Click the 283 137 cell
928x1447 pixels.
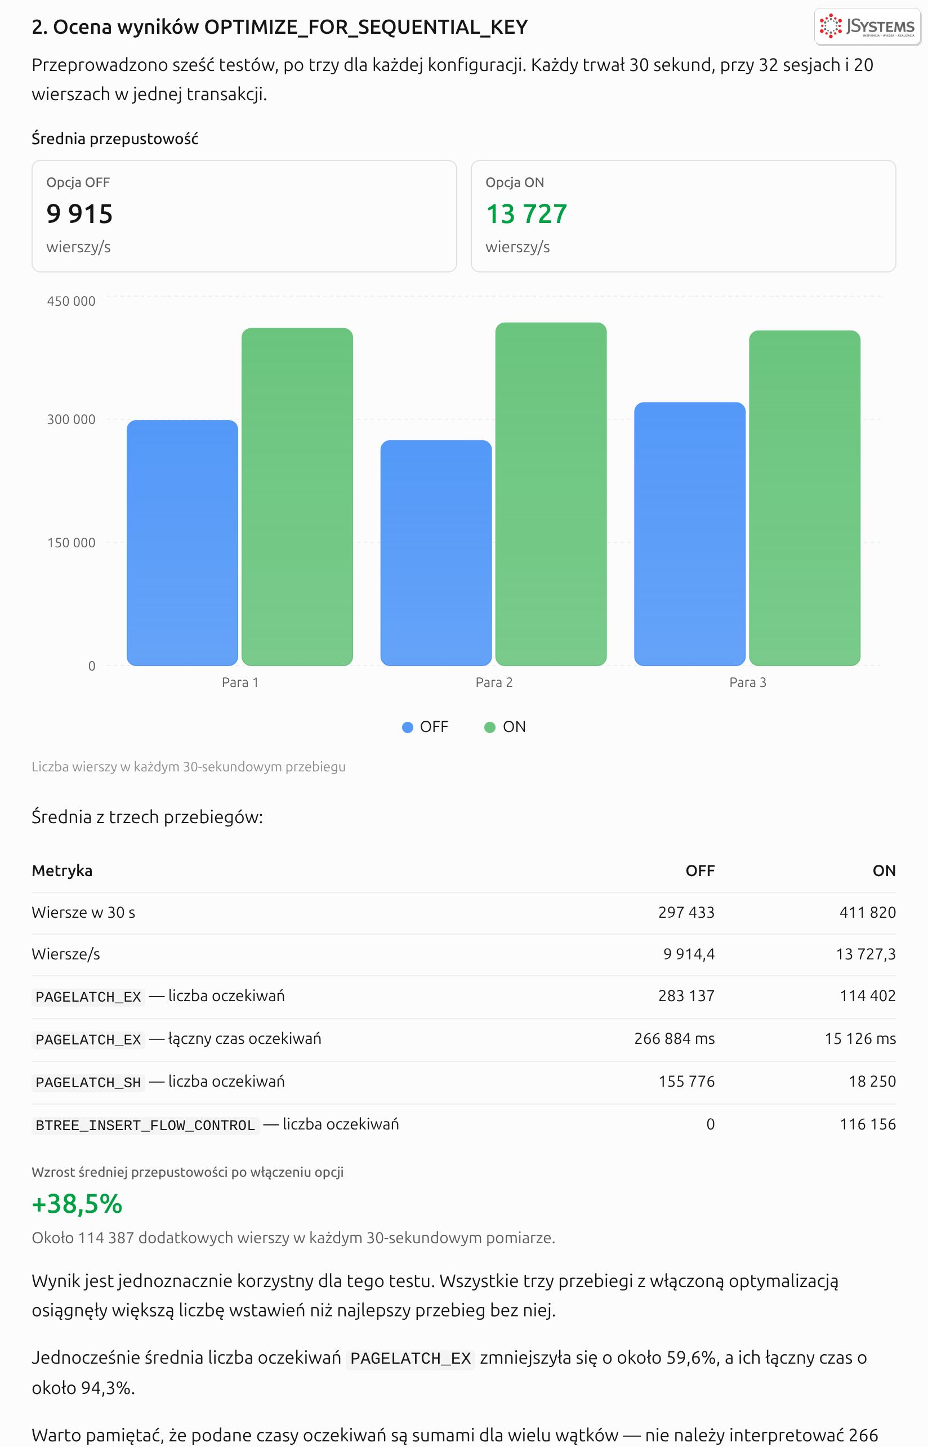click(x=686, y=995)
